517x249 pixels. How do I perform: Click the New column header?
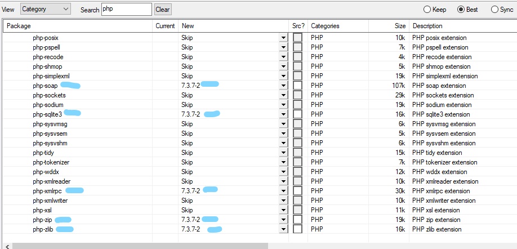[234, 26]
